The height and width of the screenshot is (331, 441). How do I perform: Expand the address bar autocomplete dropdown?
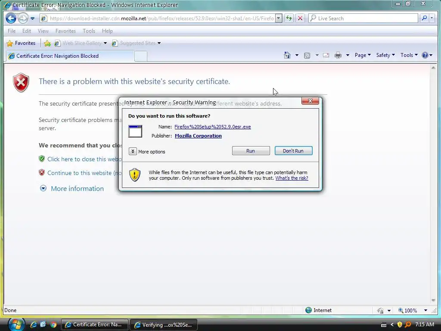(x=279, y=19)
